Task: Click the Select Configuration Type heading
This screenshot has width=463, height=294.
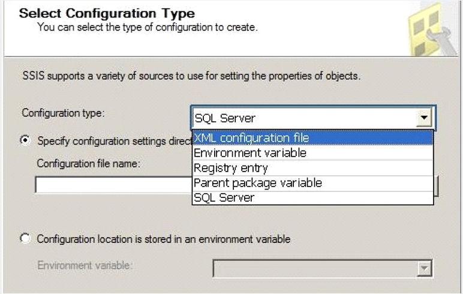Action: point(107,13)
